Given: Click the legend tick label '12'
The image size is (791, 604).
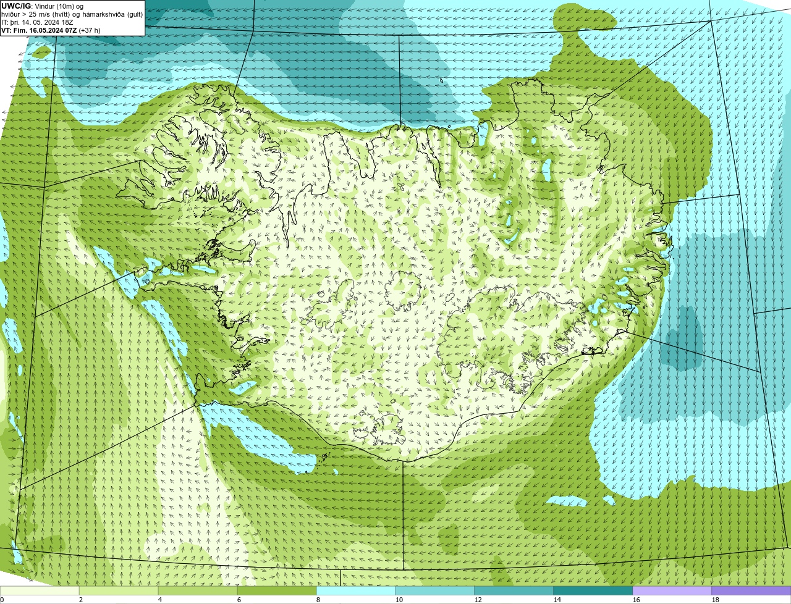Looking at the screenshot, I should [x=478, y=600].
